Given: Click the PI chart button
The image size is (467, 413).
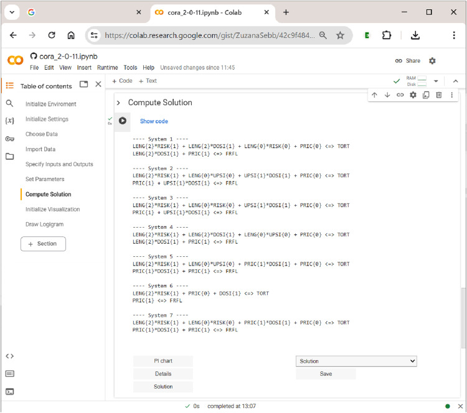Looking at the screenshot, I should click(x=163, y=361).
